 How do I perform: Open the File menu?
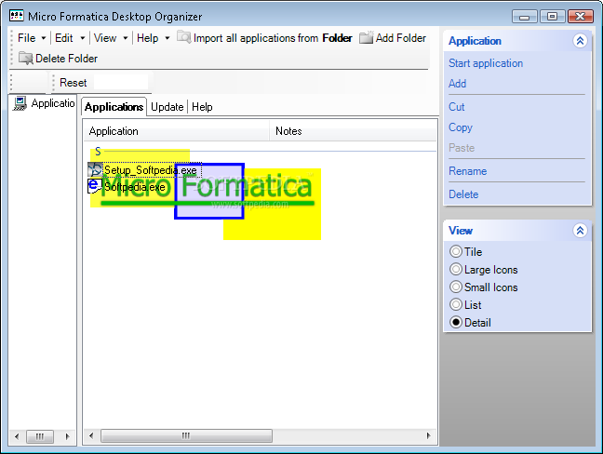tap(27, 38)
